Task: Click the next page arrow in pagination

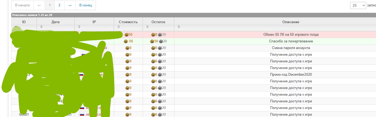Action: (x=70, y=5)
